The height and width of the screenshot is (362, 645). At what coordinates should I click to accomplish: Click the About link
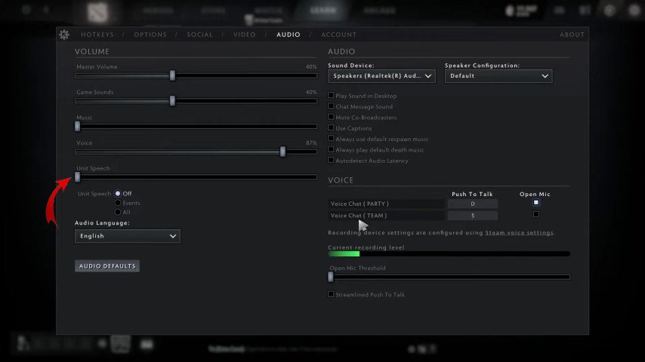pyautogui.click(x=572, y=35)
